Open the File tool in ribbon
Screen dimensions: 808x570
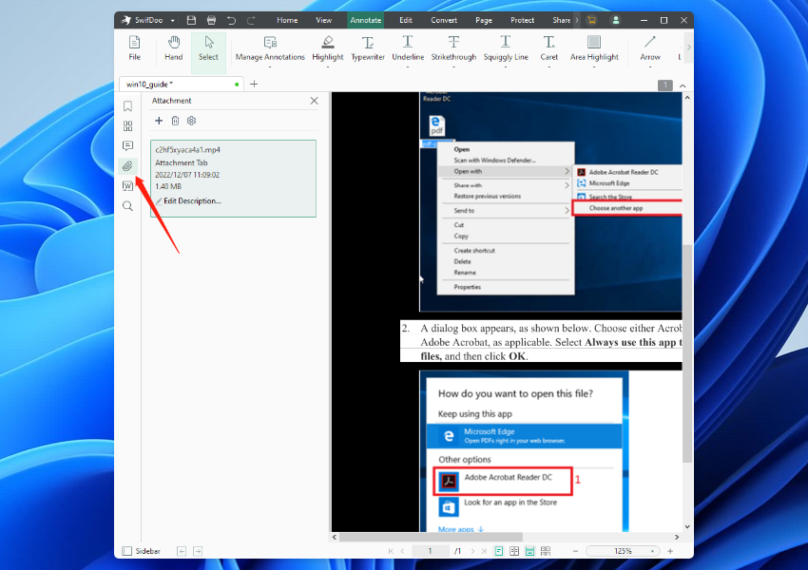[x=134, y=48]
